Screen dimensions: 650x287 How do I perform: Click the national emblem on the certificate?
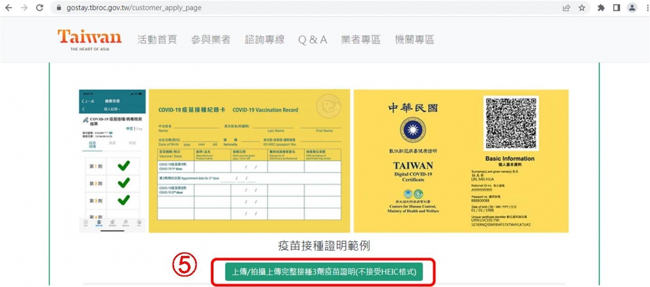(x=412, y=130)
